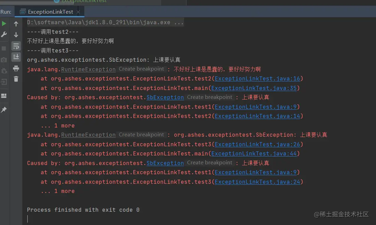
Task: Click the Print console output icon
Action: 16,69
